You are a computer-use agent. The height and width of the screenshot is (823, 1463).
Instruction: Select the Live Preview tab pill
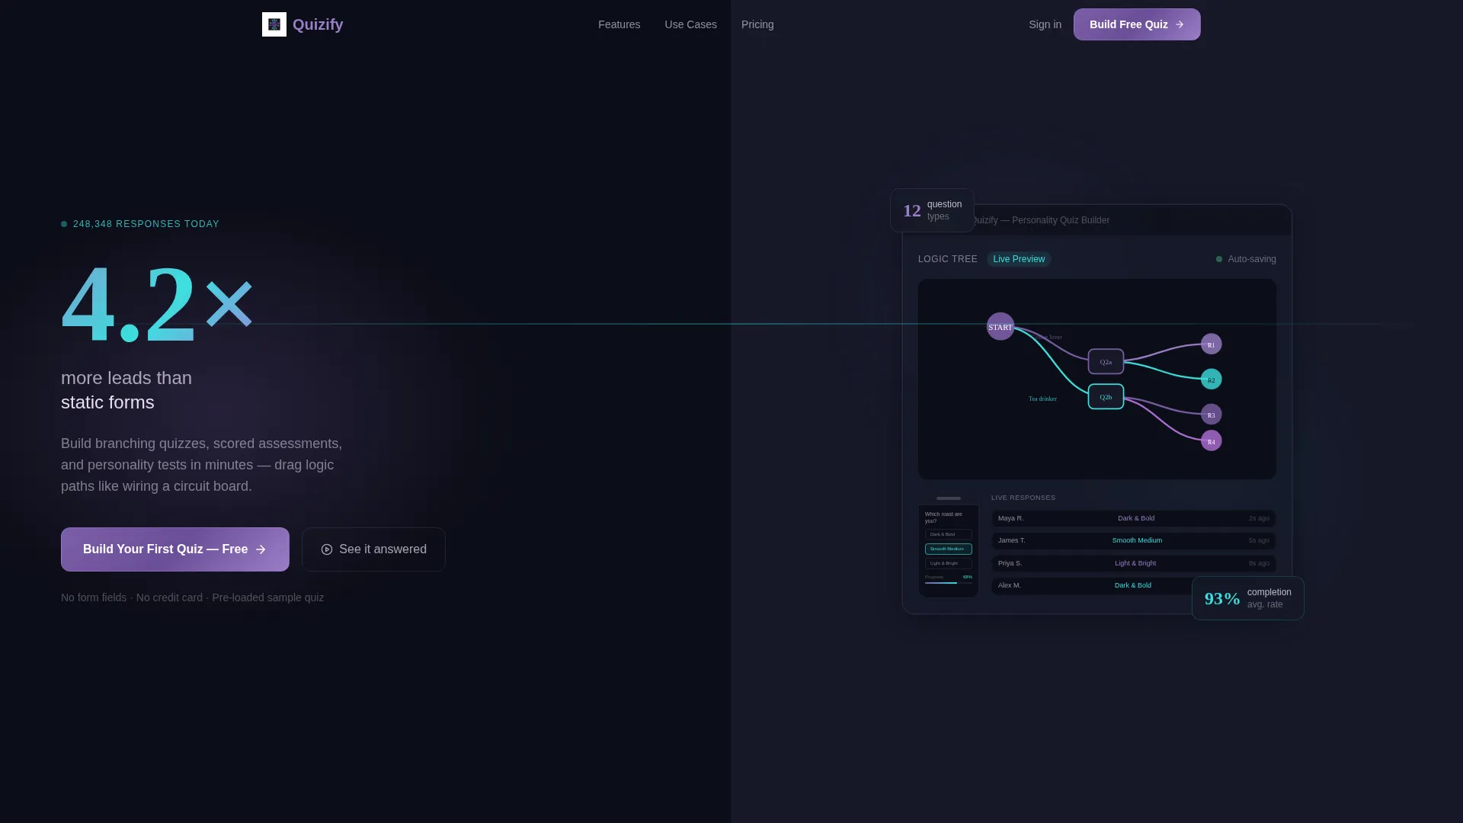1019,259
